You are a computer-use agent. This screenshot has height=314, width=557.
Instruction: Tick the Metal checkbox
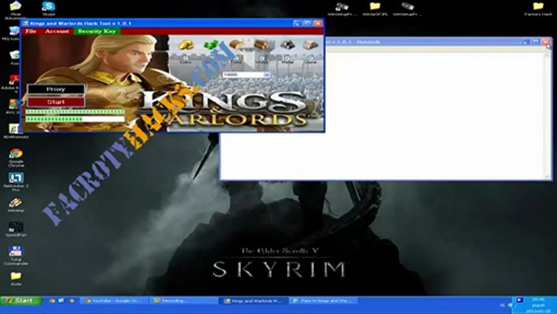point(287,58)
